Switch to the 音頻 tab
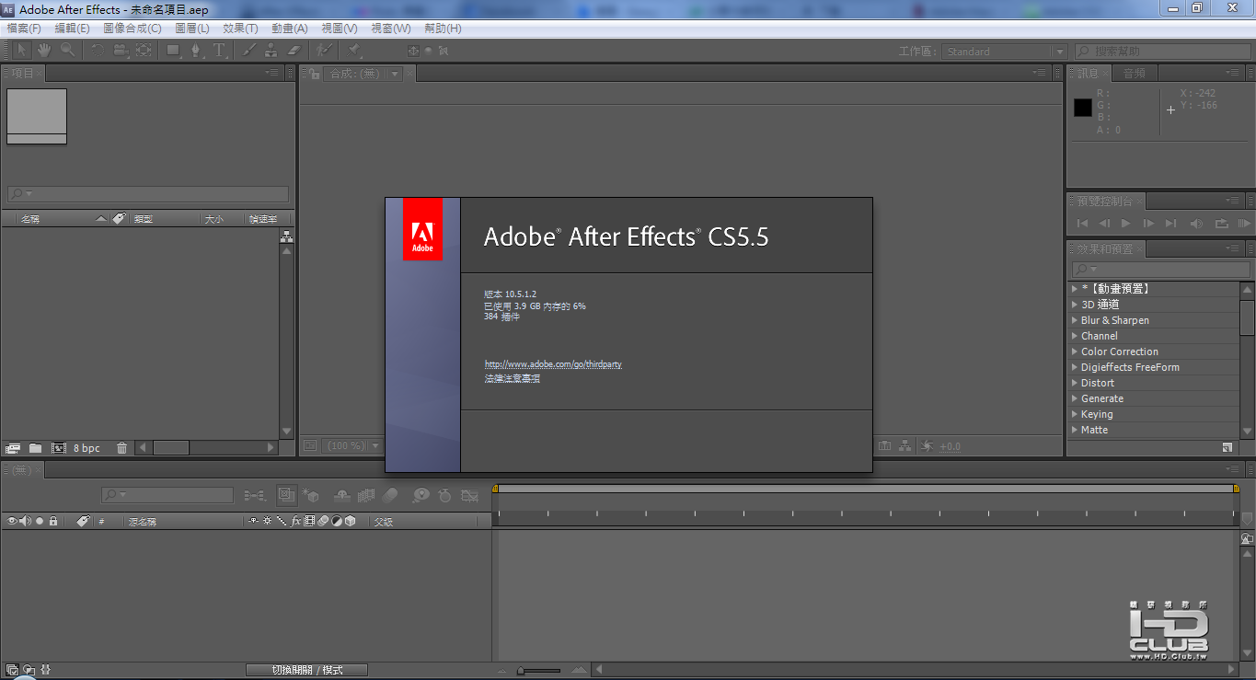 (1134, 74)
